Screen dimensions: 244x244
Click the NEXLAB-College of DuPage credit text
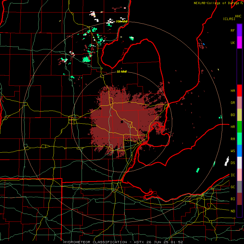(217, 3)
